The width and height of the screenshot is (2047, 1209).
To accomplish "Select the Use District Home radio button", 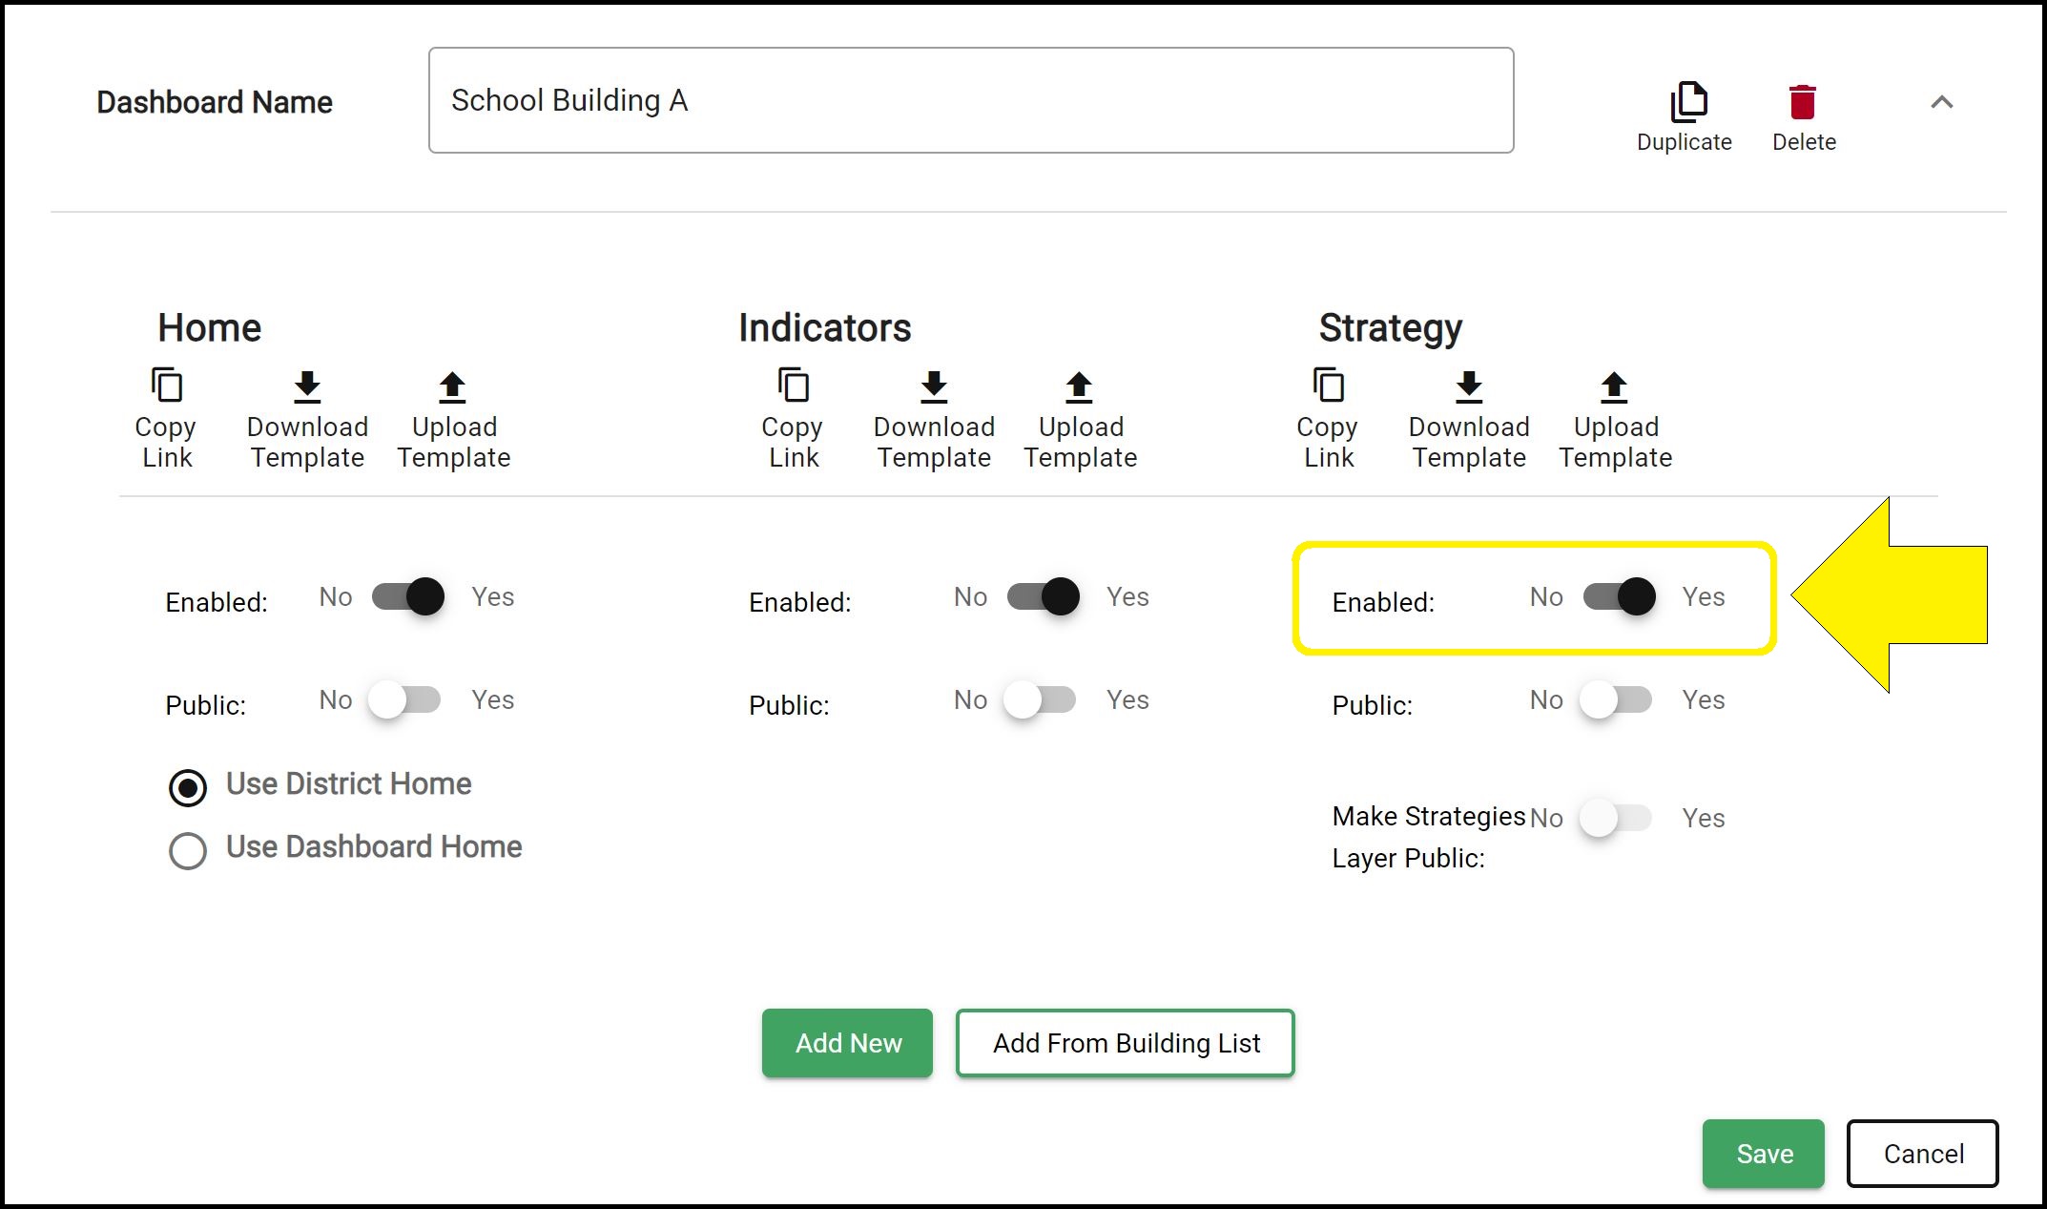I will pyautogui.click(x=188, y=787).
